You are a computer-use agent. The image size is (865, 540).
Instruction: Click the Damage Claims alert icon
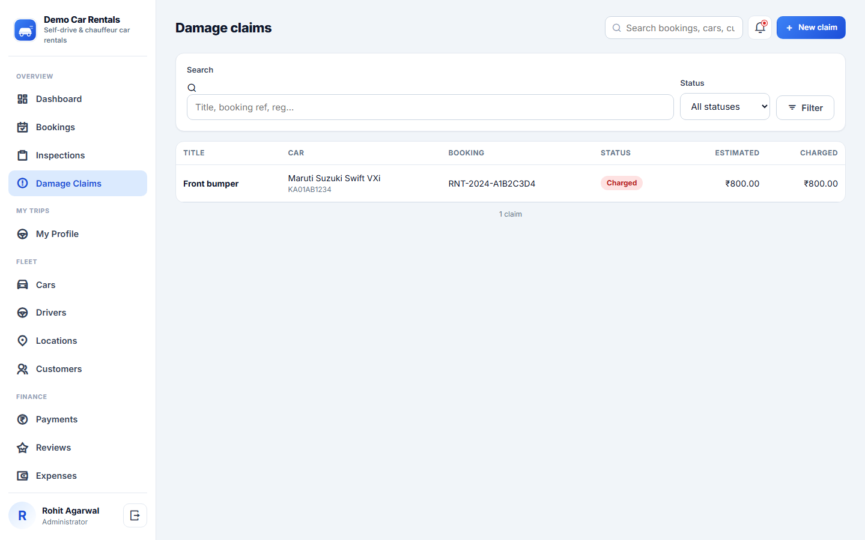23,184
